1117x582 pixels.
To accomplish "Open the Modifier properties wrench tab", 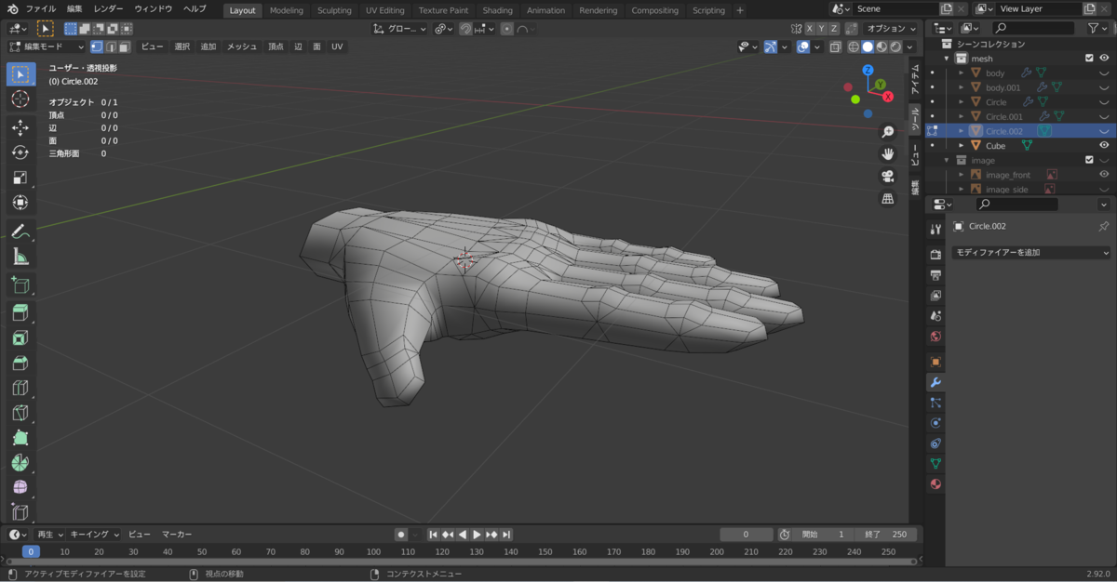I will [935, 382].
